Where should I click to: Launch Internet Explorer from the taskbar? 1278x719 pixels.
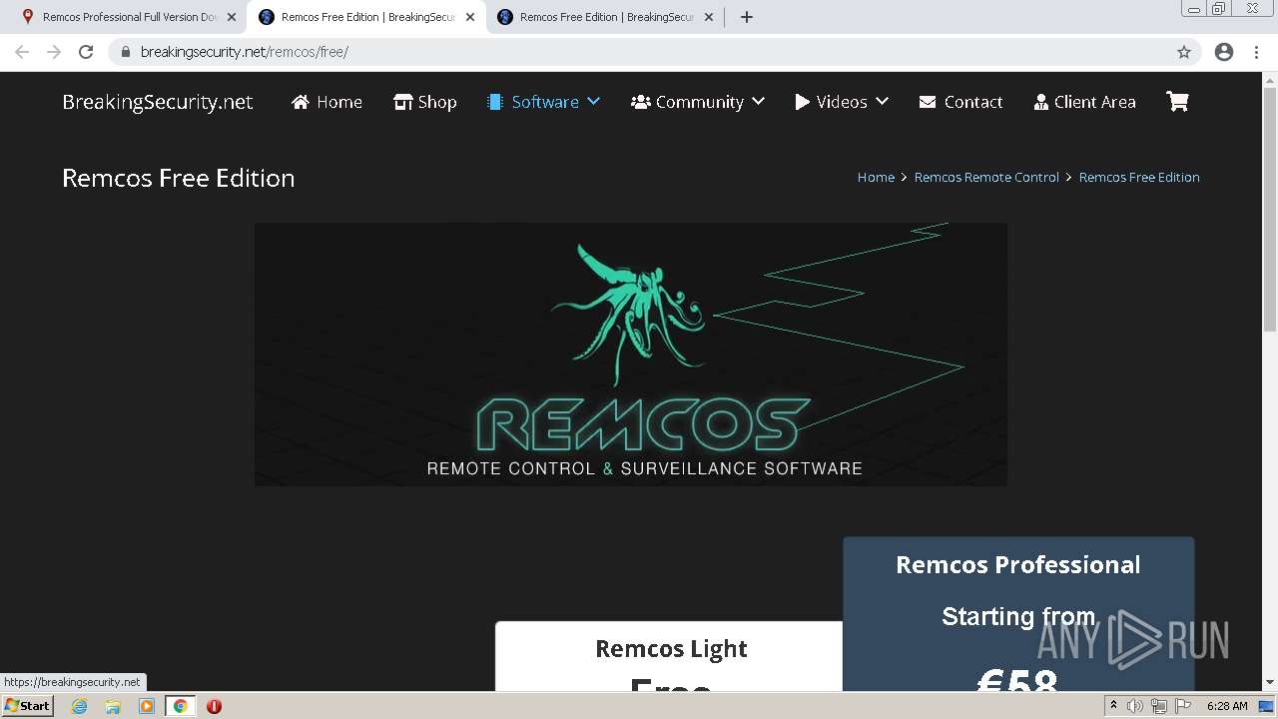(x=80, y=706)
